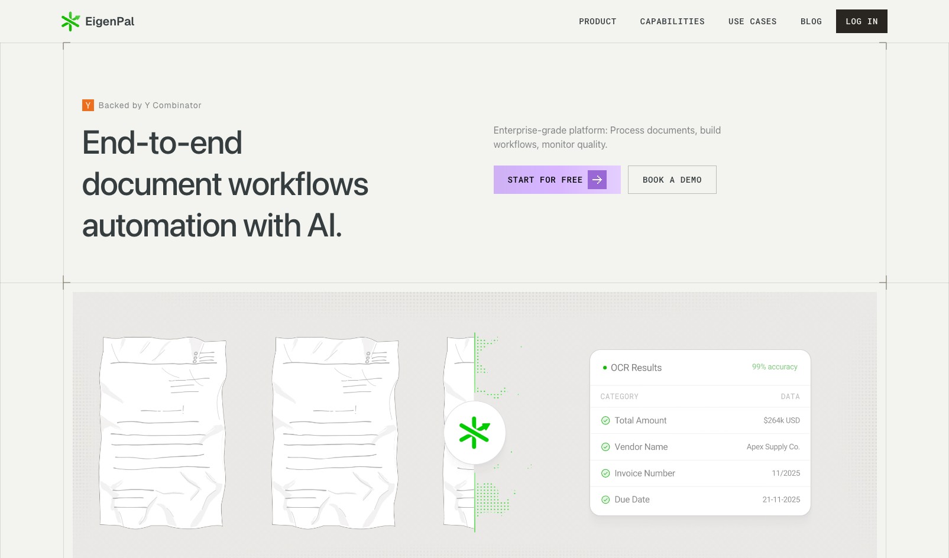Open the PRODUCT menu
The height and width of the screenshot is (558, 949).
pos(597,21)
